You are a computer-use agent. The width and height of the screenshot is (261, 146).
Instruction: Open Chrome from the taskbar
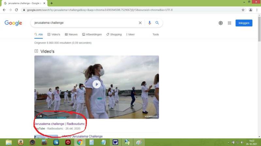pos(80,142)
